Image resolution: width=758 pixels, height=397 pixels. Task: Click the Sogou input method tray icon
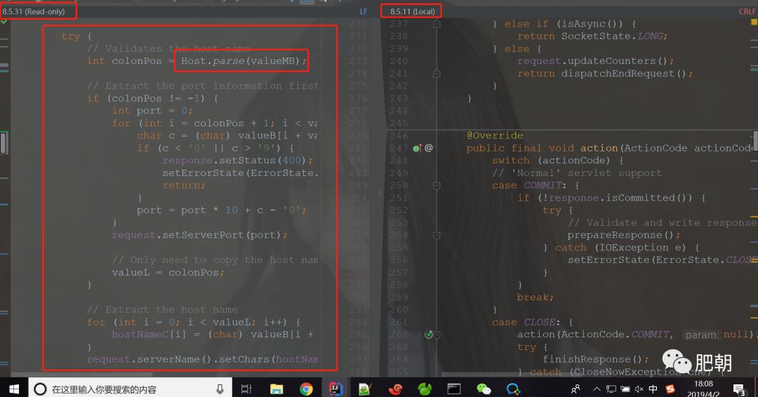coord(670,389)
